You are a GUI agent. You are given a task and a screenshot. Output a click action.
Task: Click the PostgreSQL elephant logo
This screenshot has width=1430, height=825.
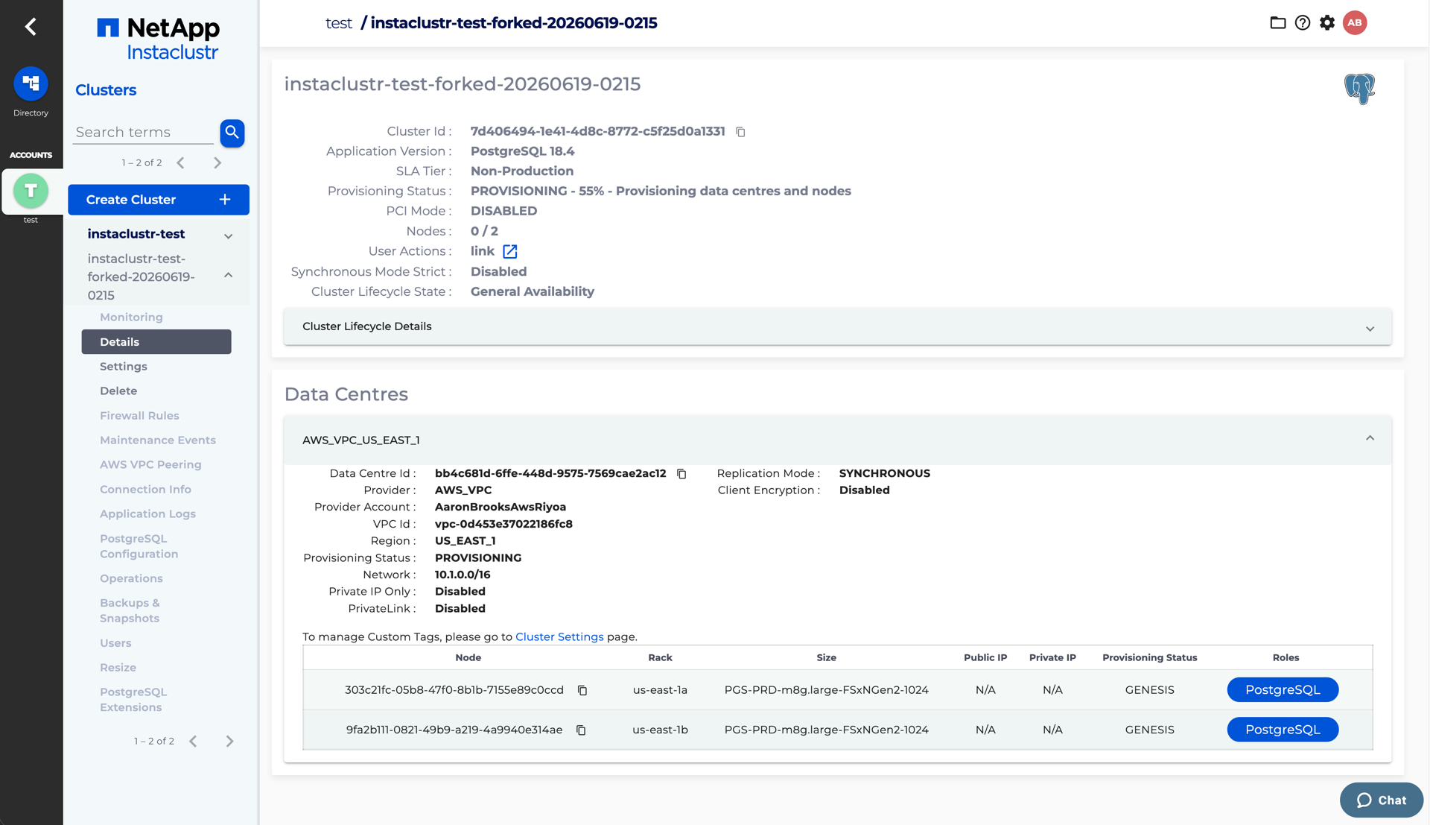(x=1359, y=89)
